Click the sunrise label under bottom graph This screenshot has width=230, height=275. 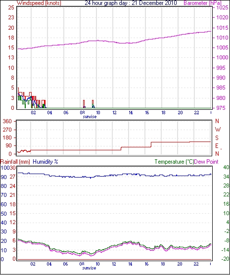pos(90,268)
